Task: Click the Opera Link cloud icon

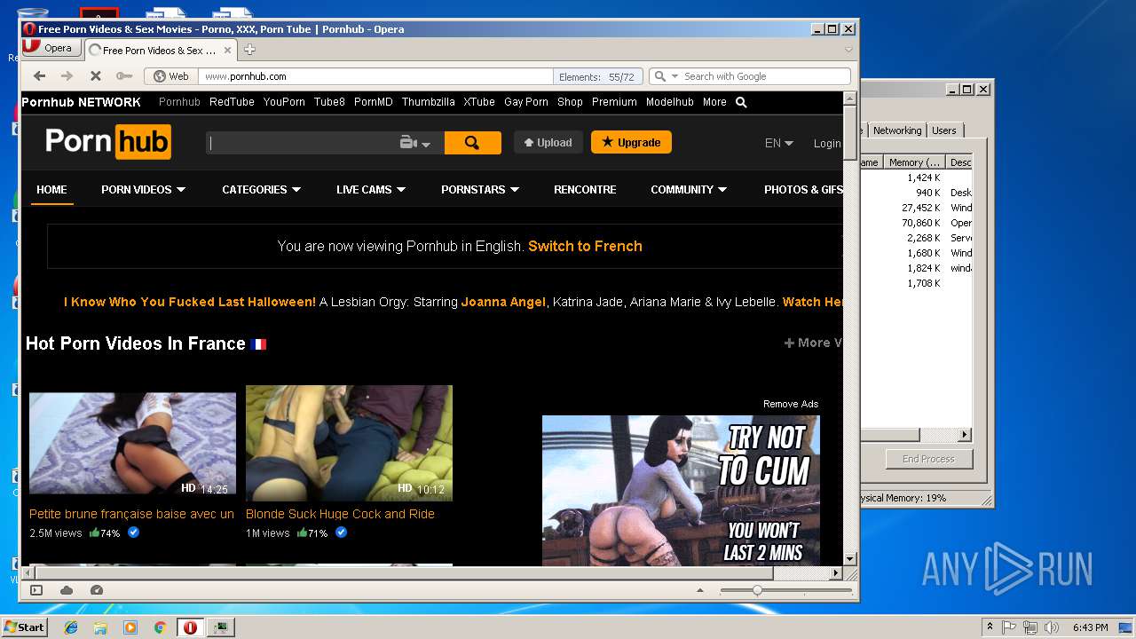Action: (x=67, y=590)
